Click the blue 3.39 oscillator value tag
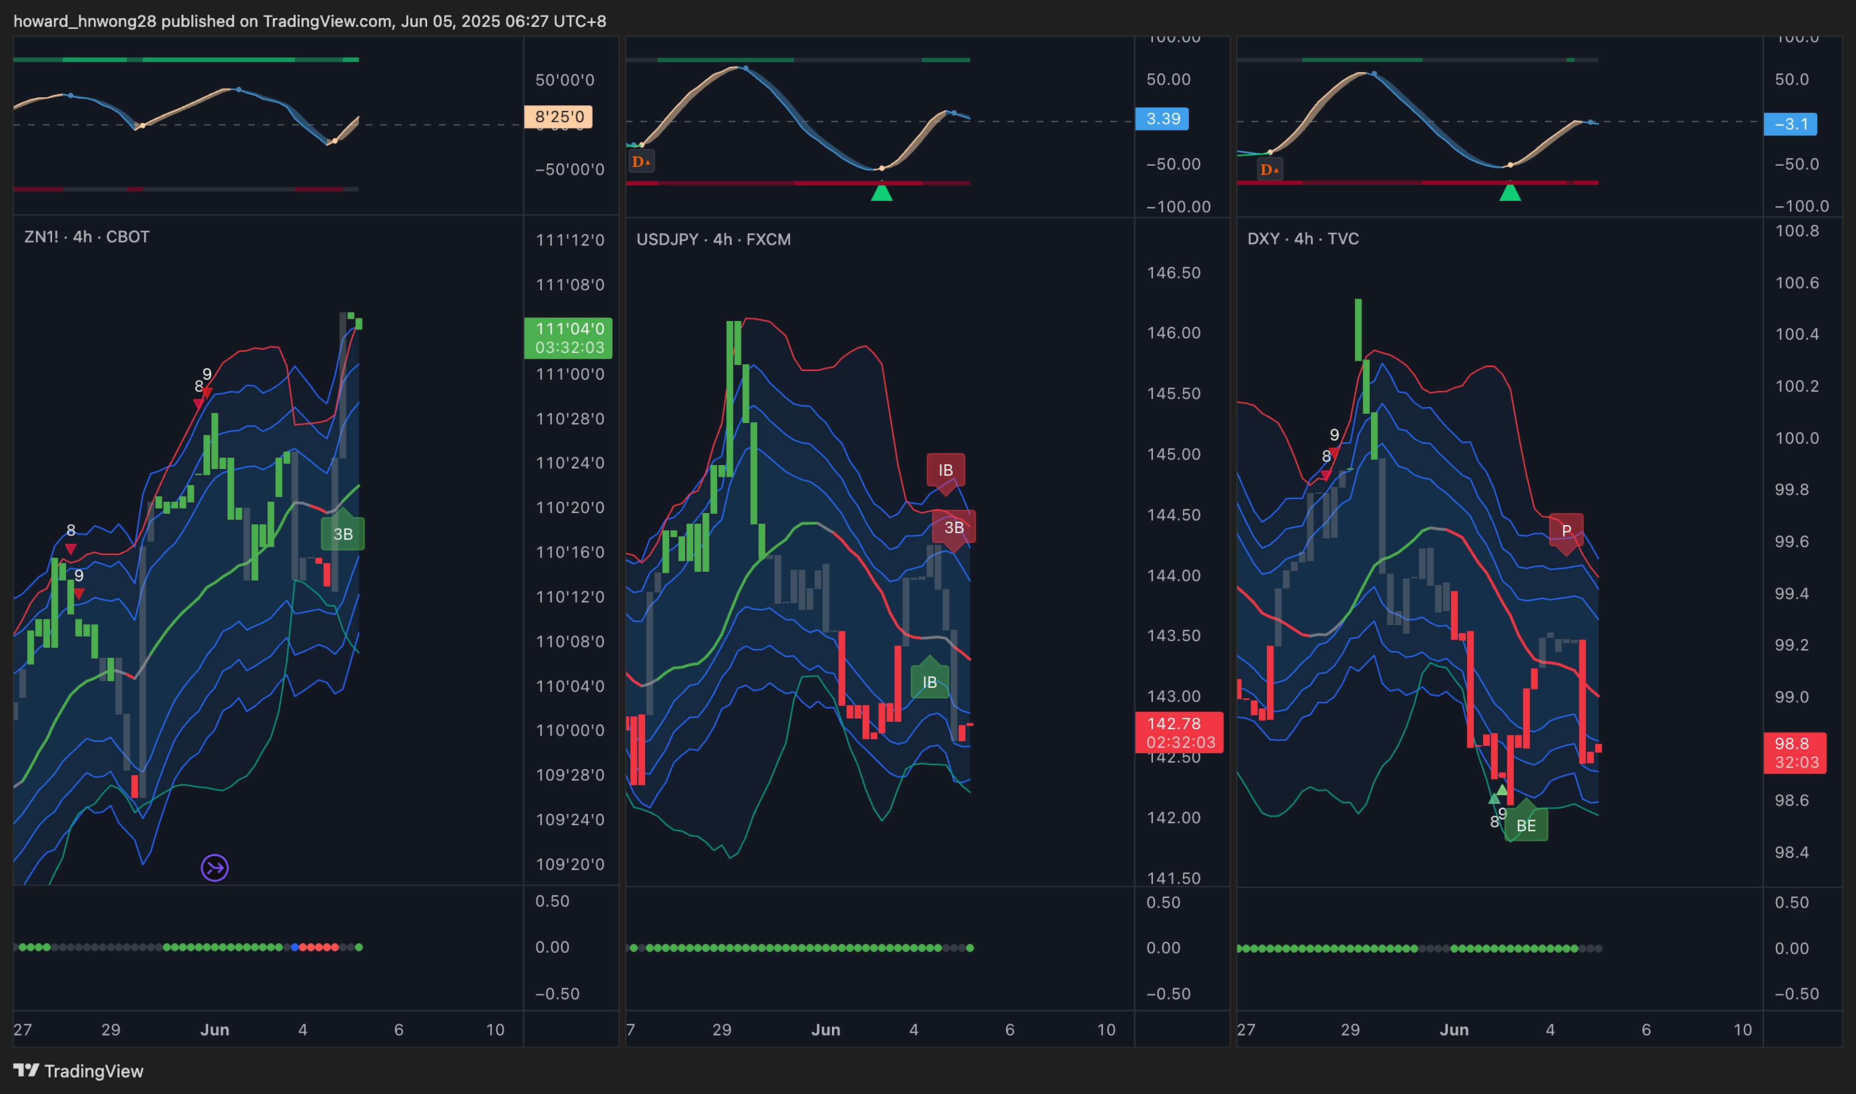 [x=1162, y=119]
